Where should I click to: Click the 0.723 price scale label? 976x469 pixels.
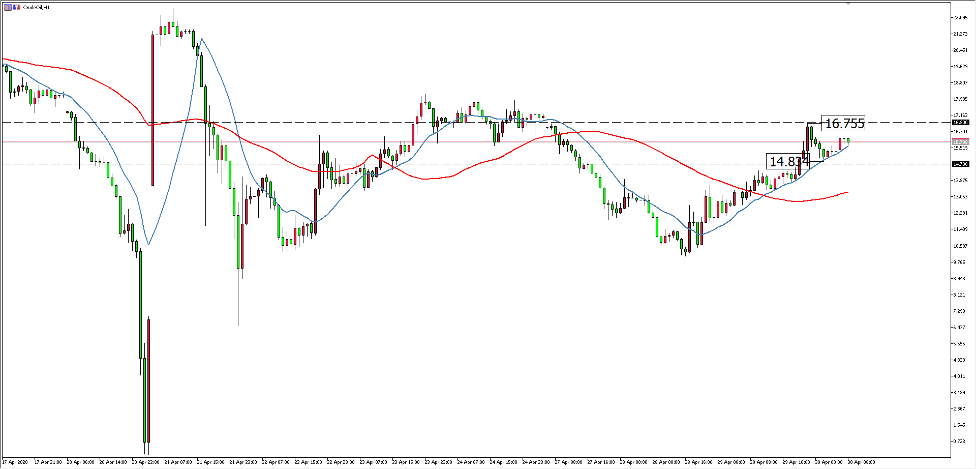click(x=959, y=442)
